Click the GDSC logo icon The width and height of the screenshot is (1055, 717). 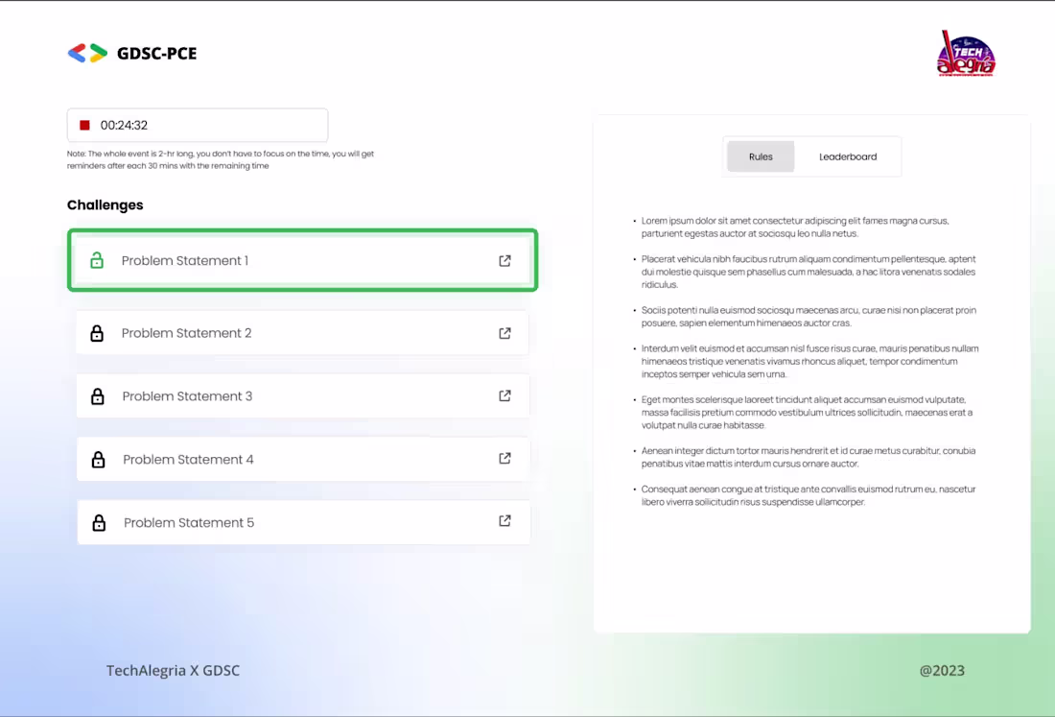pos(87,54)
